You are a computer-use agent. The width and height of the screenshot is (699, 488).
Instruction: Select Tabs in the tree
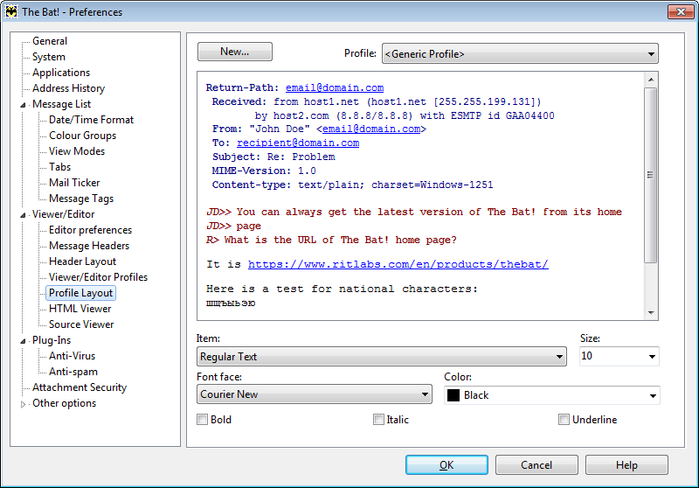point(59,167)
